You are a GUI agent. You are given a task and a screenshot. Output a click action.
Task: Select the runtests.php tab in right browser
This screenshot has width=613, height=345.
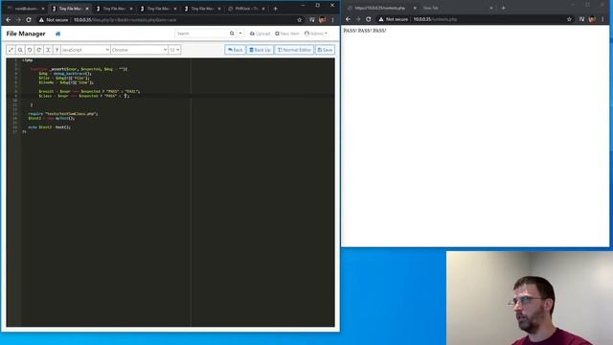(379, 8)
